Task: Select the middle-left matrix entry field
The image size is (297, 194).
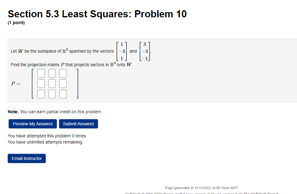Action: [41, 83]
